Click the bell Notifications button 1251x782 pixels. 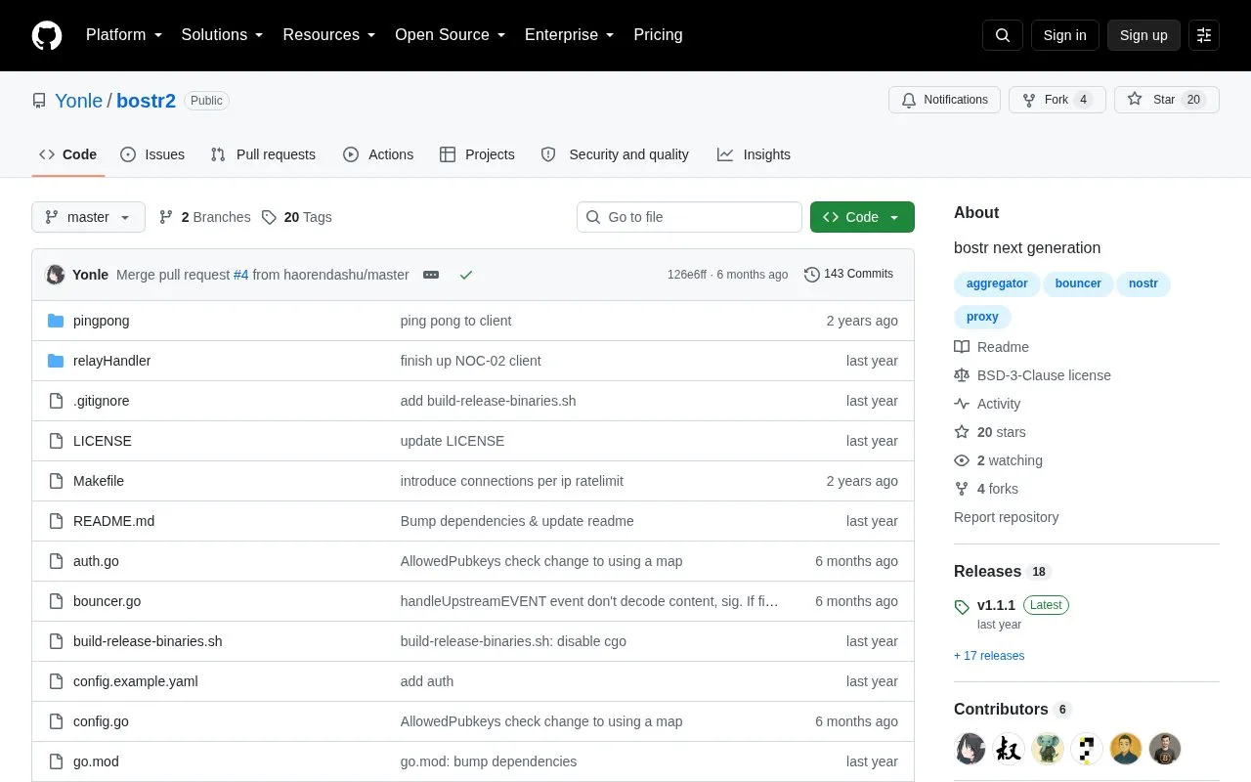[x=944, y=100]
